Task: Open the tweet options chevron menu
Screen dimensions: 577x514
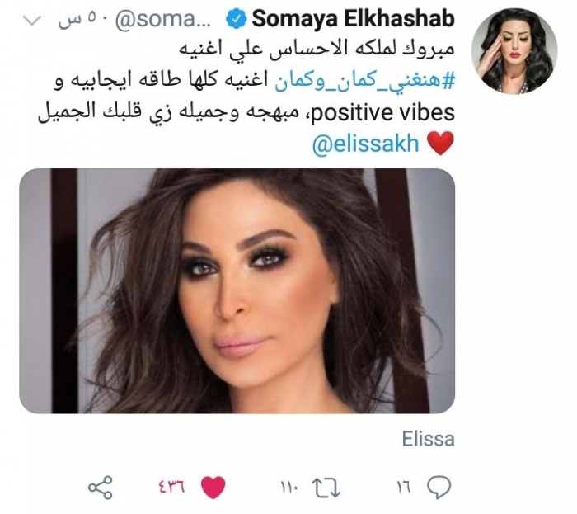Action: tap(32, 21)
